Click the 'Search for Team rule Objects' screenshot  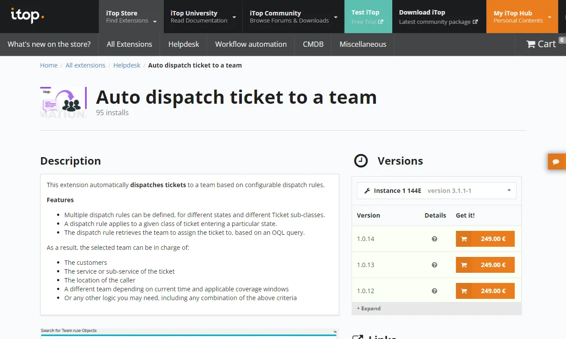click(x=189, y=333)
